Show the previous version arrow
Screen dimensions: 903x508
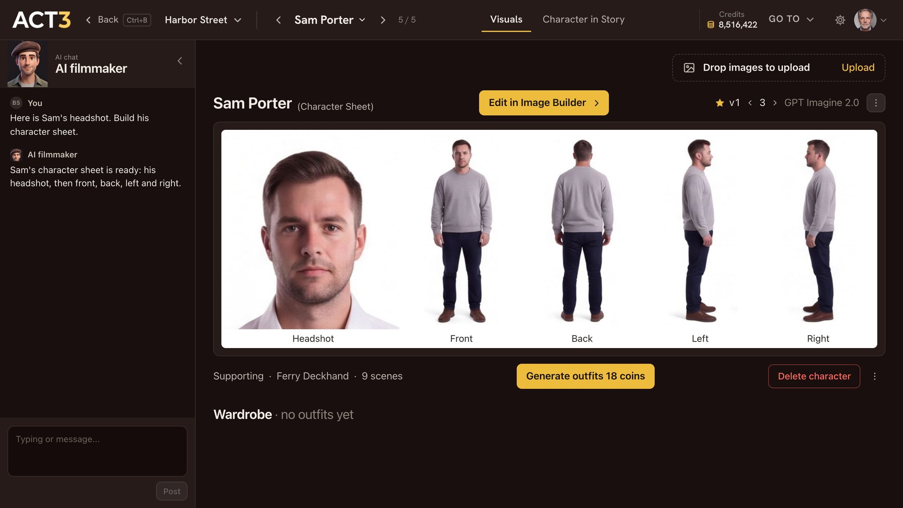(750, 103)
